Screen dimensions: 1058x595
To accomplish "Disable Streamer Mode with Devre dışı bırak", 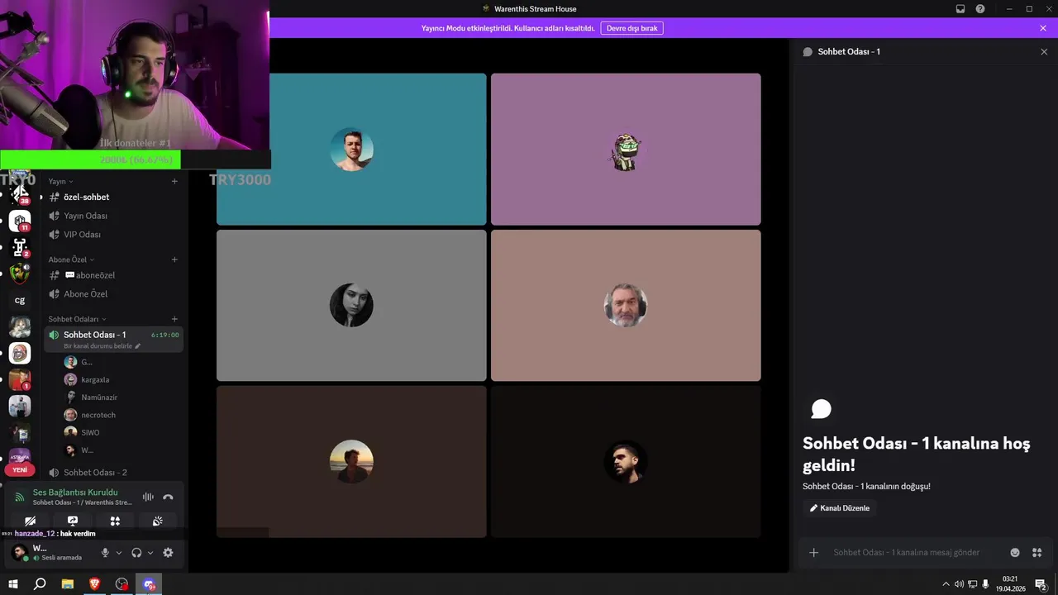I will click(631, 28).
